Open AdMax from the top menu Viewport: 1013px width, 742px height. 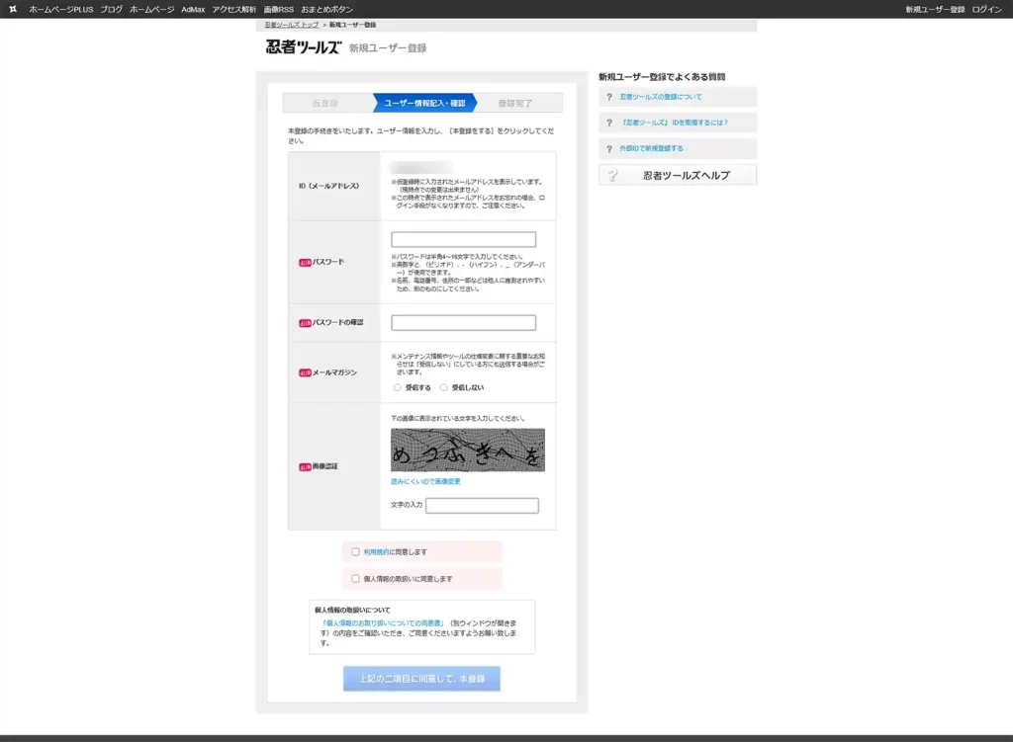coord(193,9)
